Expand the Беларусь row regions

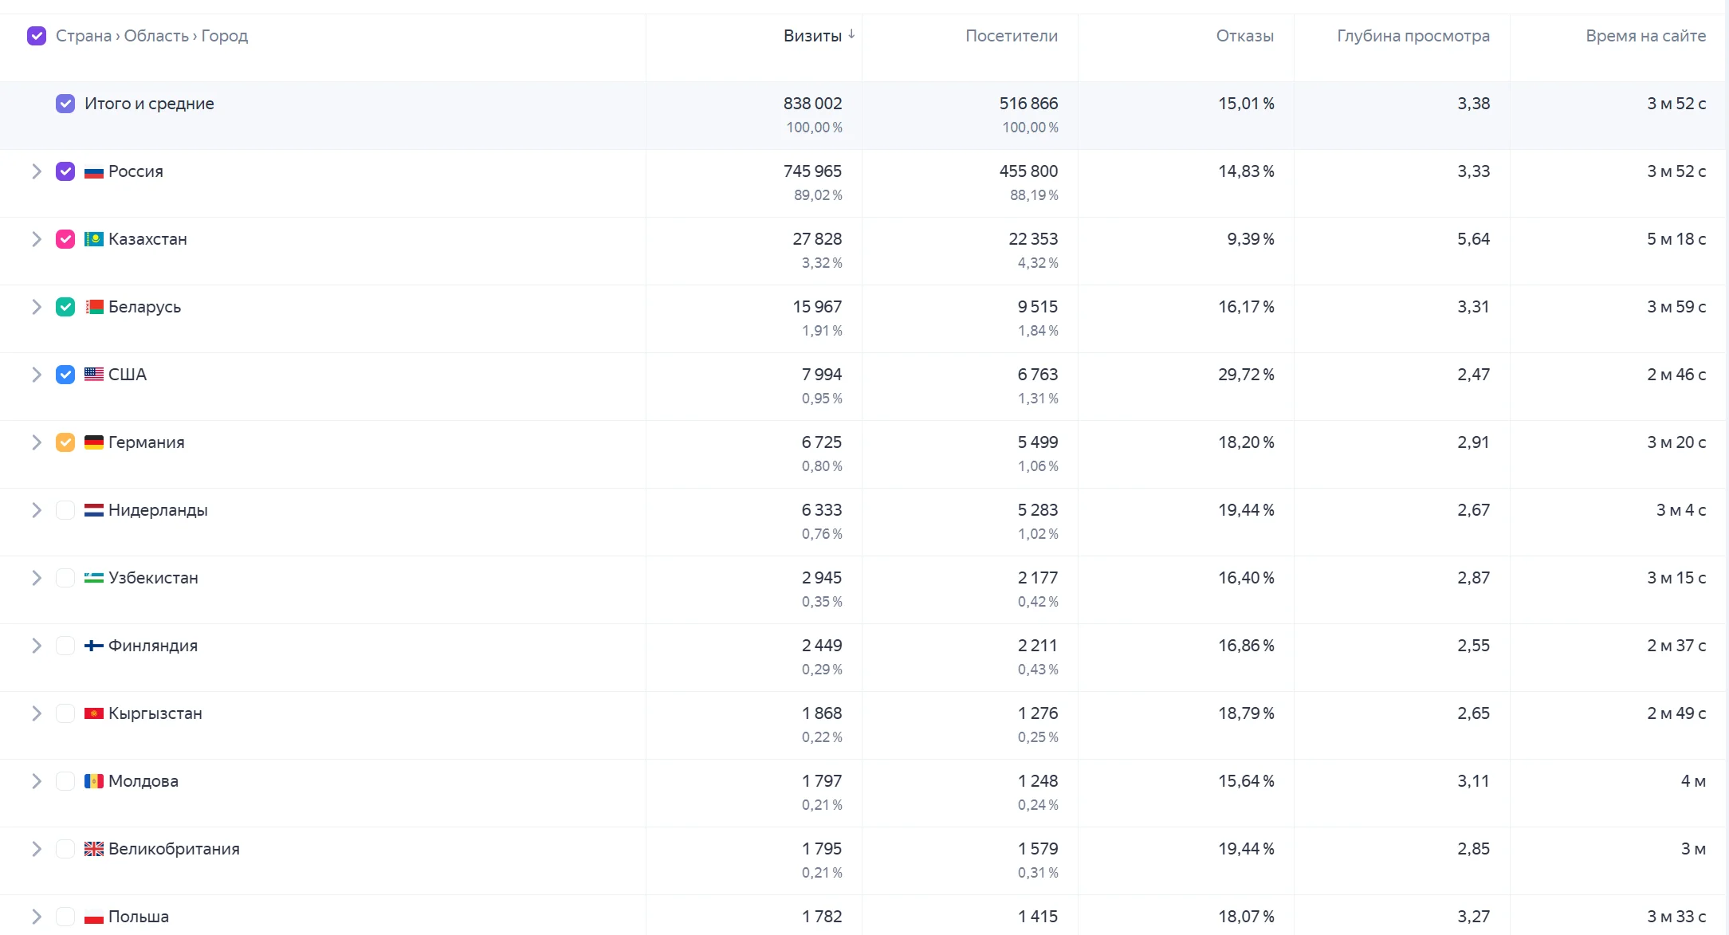[37, 307]
